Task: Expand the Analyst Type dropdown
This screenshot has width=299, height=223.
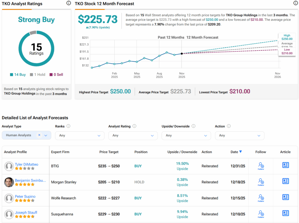Action: coord(46,135)
